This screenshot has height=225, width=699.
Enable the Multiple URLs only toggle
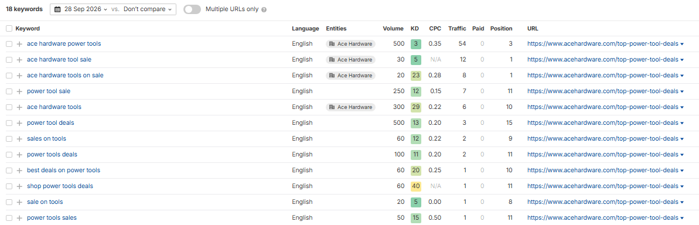(192, 9)
